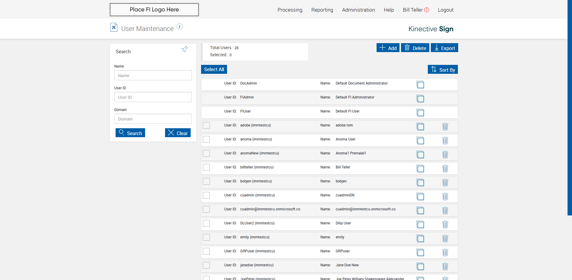
Task: Click the copy icon for FIAdmin row
Action: click(x=420, y=98)
